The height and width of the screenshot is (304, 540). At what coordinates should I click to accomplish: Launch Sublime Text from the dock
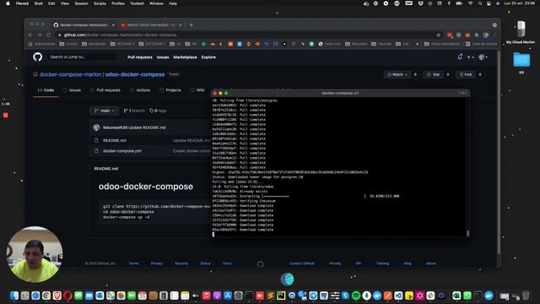coord(270,296)
